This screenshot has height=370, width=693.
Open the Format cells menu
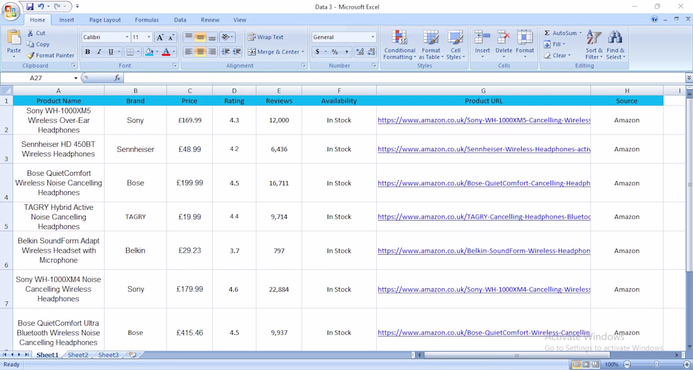pyautogui.click(x=525, y=45)
